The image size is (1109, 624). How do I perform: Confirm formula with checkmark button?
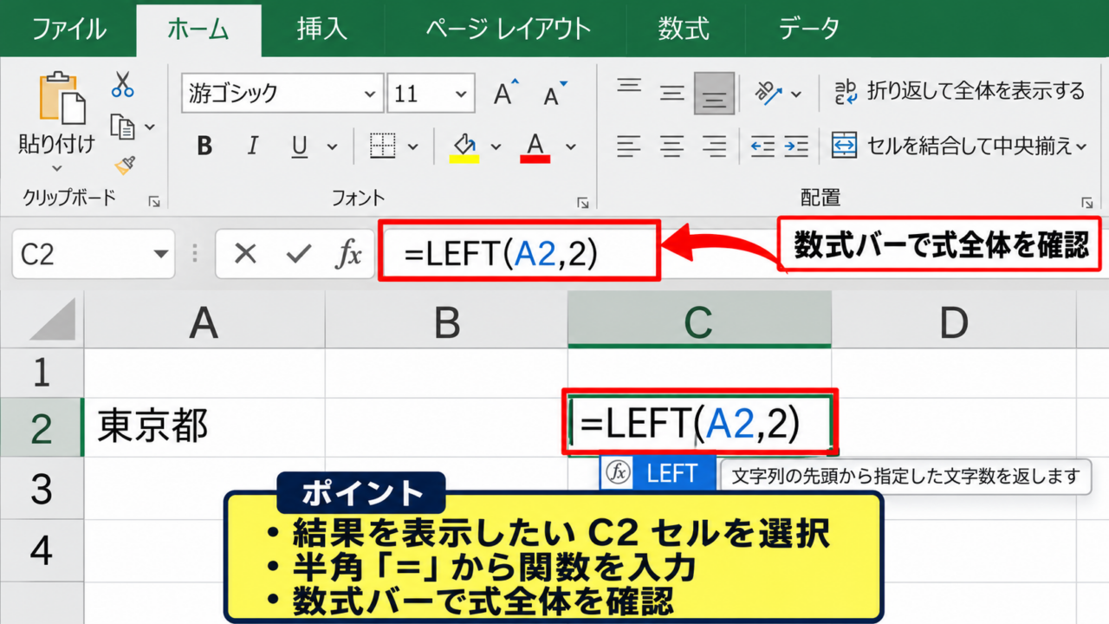pos(298,254)
